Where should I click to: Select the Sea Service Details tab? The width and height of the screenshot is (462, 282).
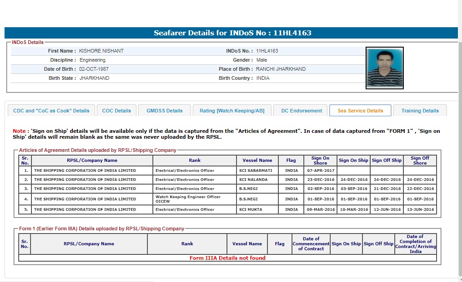pyautogui.click(x=360, y=111)
